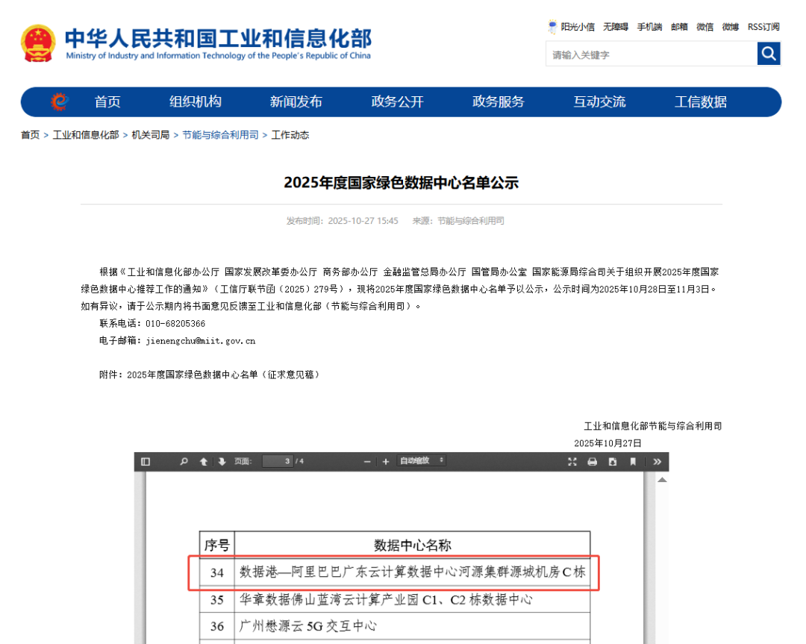Switch PDF to presentation mode

571,460
